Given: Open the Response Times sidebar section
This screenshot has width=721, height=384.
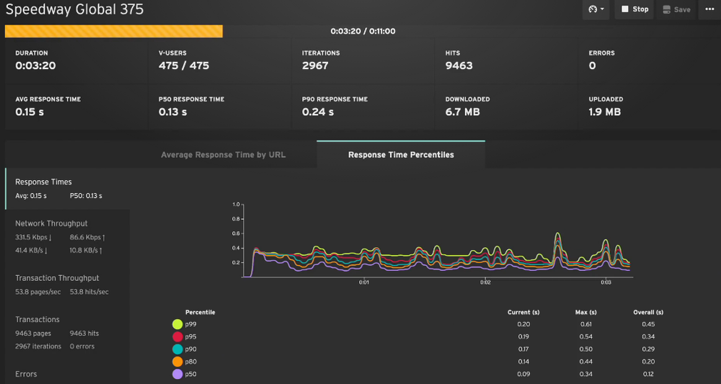Looking at the screenshot, I should pyautogui.click(x=68, y=189).
